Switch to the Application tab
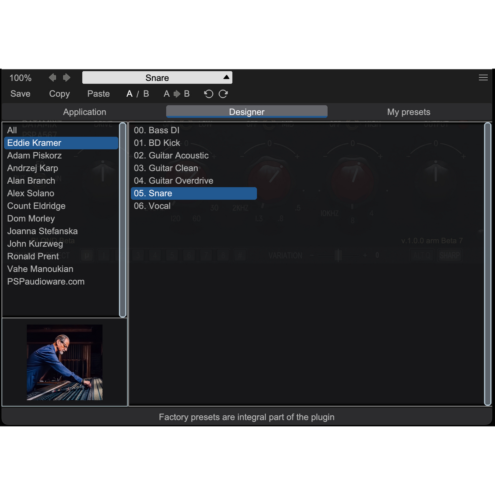495x495 pixels. (x=84, y=112)
